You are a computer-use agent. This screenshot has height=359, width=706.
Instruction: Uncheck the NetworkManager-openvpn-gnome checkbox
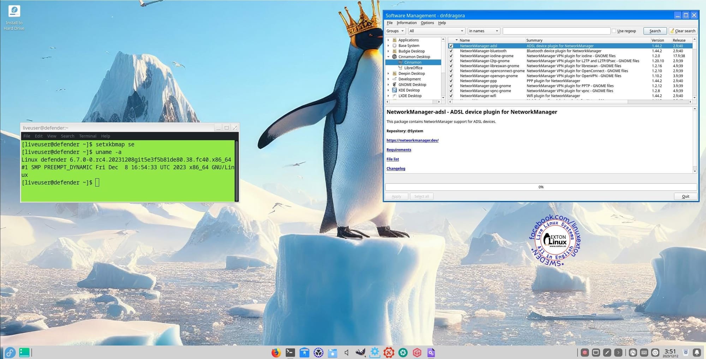click(451, 76)
